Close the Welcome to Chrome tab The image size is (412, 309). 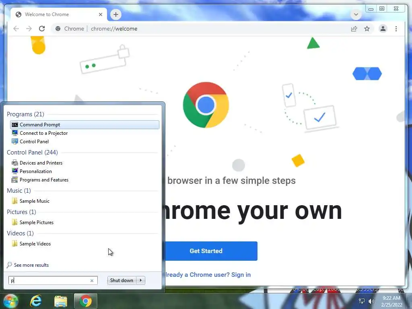pos(100,14)
